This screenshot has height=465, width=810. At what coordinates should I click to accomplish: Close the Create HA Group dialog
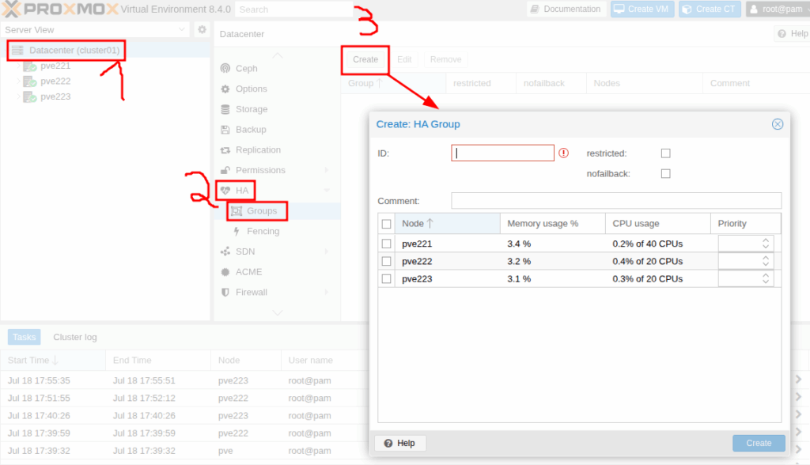778,124
